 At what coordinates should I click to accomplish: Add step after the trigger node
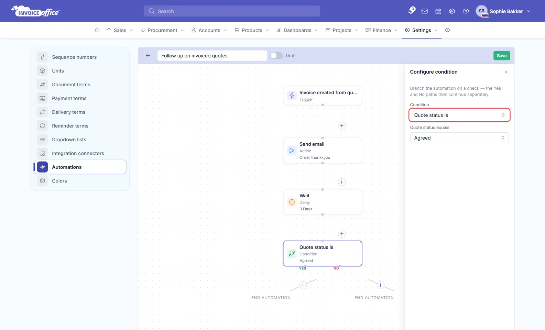coord(341,125)
